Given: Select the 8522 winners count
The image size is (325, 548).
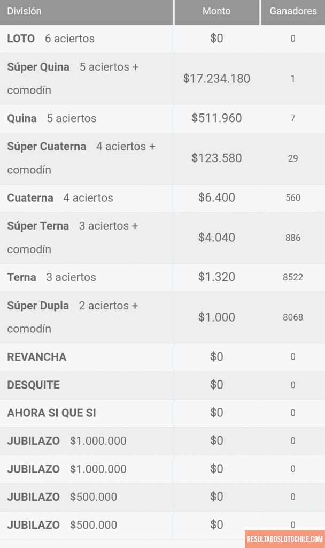Looking at the screenshot, I should coord(293,277).
